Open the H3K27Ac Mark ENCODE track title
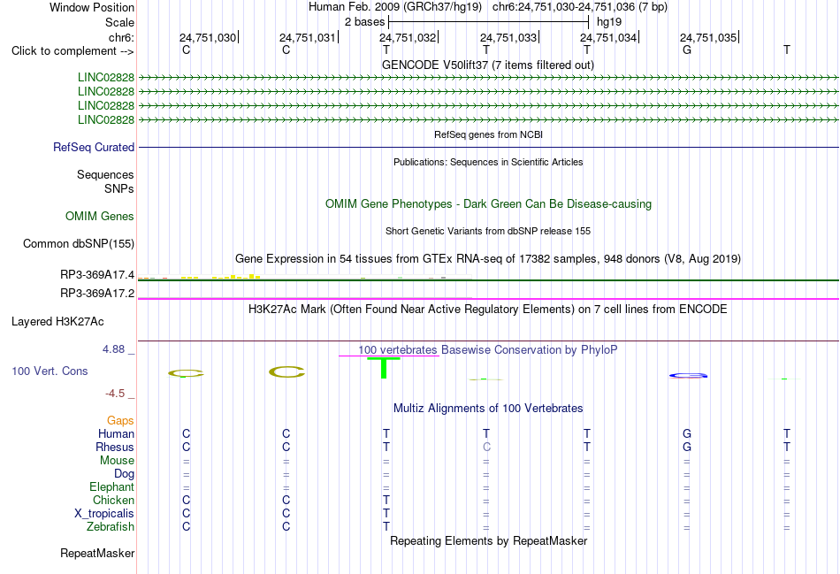 pos(487,310)
